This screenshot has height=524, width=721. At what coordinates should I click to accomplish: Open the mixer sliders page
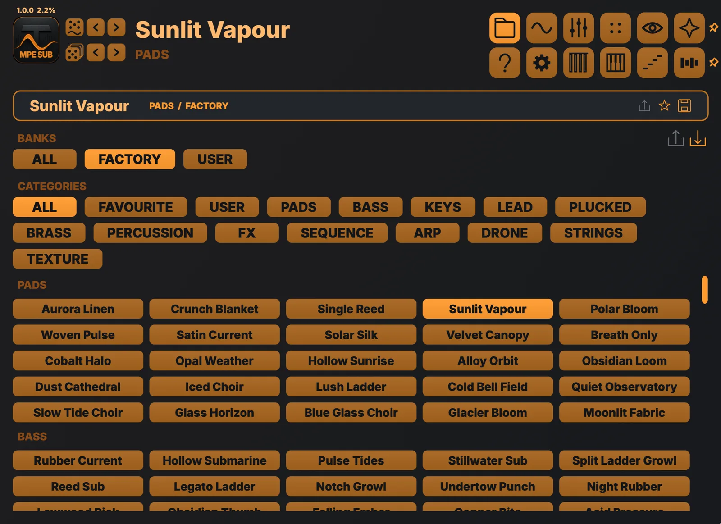pos(579,28)
